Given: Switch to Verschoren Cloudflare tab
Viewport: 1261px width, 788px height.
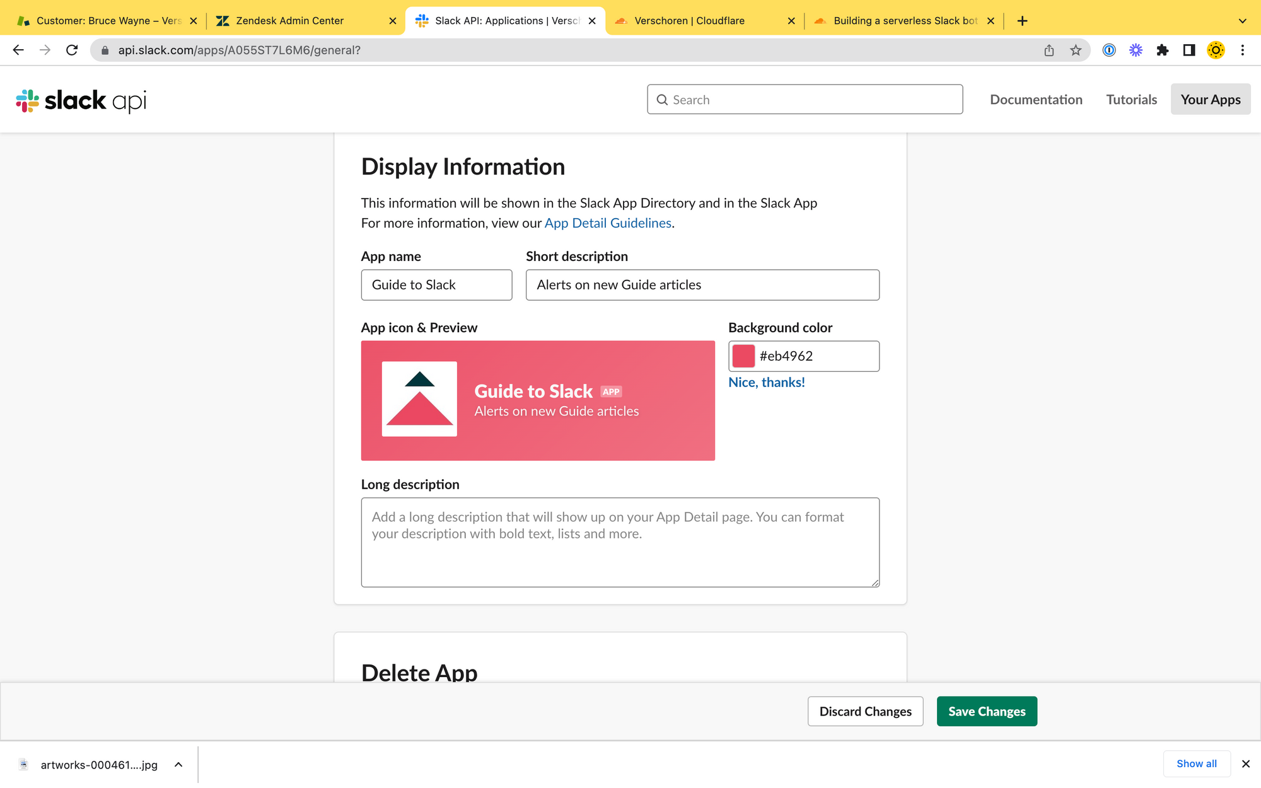Looking at the screenshot, I should (x=689, y=21).
